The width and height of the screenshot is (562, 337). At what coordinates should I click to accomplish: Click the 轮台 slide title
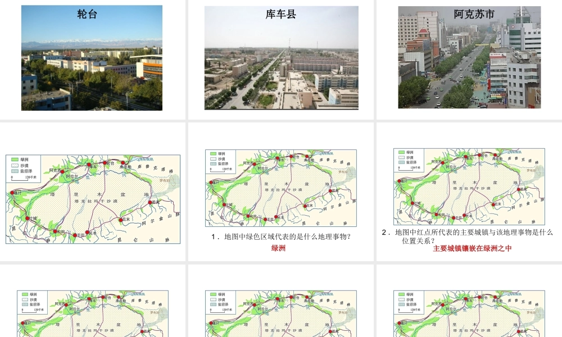87,15
